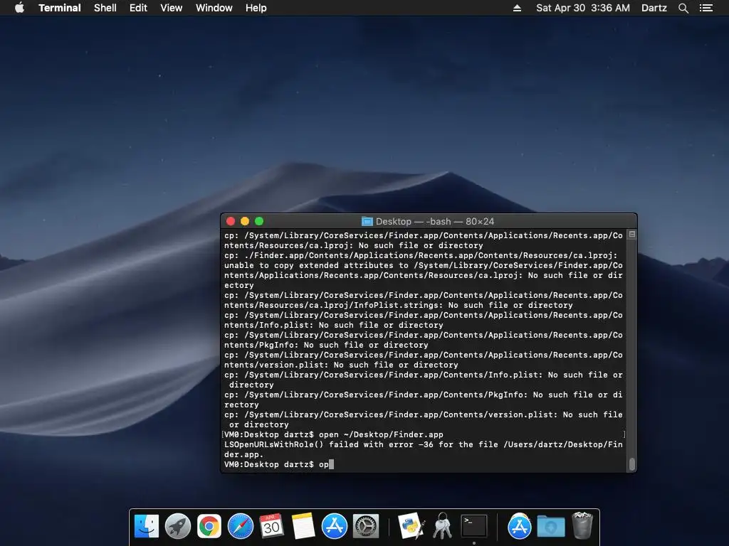729x546 pixels.
Task: Close the Terminal window with red button
Action: 231,222
